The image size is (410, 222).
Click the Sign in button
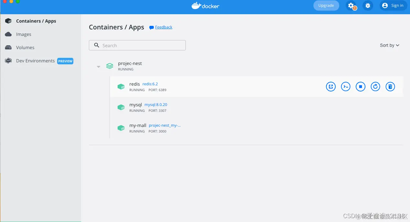pyautogui.click(x=393, y=5)
